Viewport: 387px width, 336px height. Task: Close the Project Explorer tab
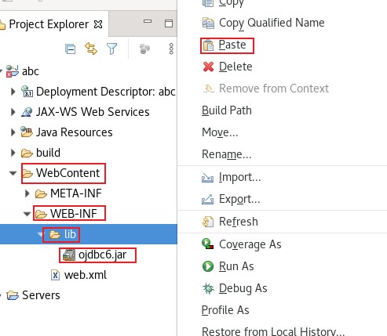click(98, 24)
